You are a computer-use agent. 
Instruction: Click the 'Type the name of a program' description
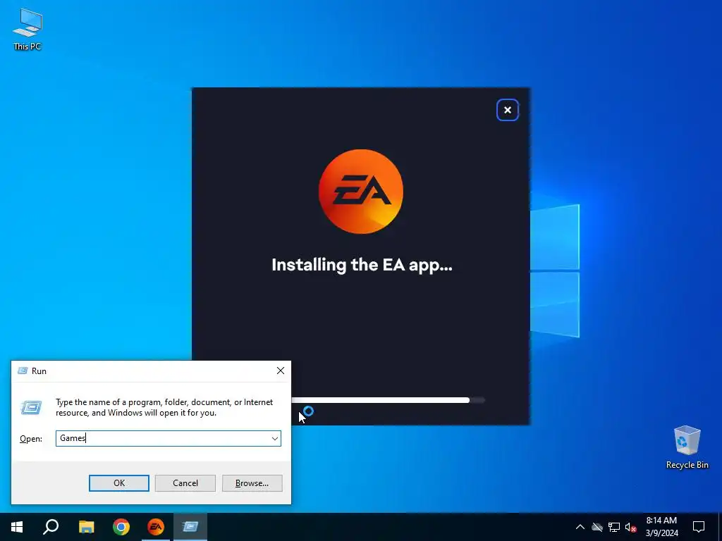164,408
